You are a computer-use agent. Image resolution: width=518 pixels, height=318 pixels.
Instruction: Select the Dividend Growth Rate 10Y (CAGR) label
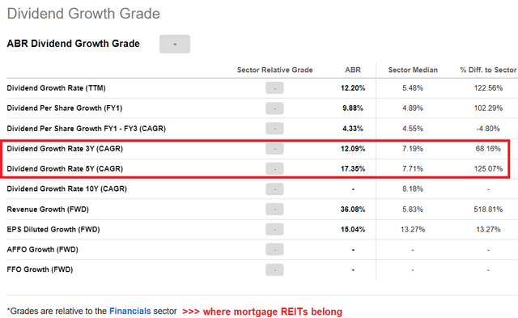click(66, 189)
